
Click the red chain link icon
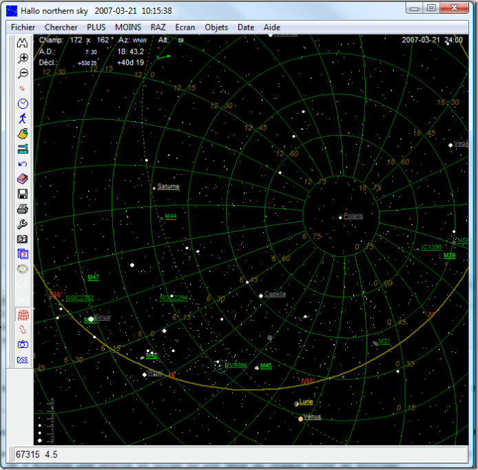tap(23, 329)
